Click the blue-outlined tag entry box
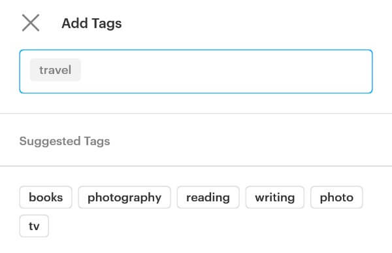Viewport: 392px width, 253px height. (x=196, y=71)
